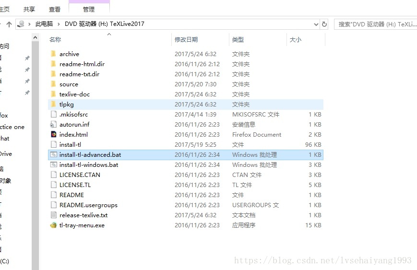The width and height of the screenshot is (417, 270).
Task: Click the LICENSE.TL file icon
Action: click(x=53, y=185)
